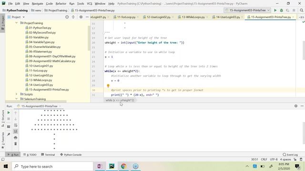305x171 pixels.
Task: Open the Edit menu
Action: pyautogui.click(x=18, y=3)
